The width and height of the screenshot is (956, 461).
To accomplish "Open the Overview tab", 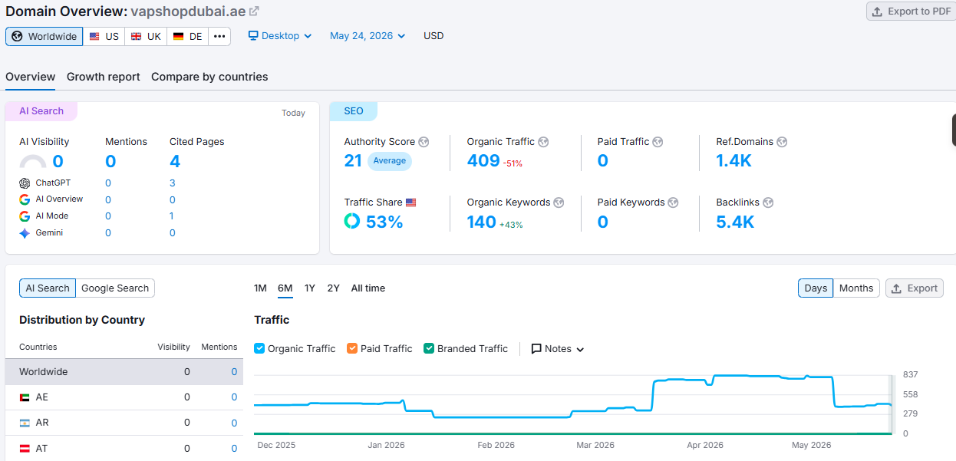I will pos(30,77).
